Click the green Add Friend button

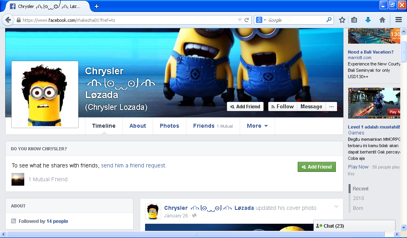317,167
